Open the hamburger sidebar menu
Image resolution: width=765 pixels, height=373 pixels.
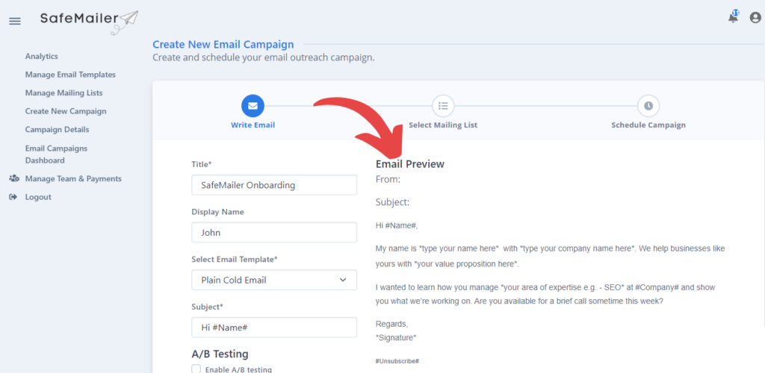click(15, 21)
